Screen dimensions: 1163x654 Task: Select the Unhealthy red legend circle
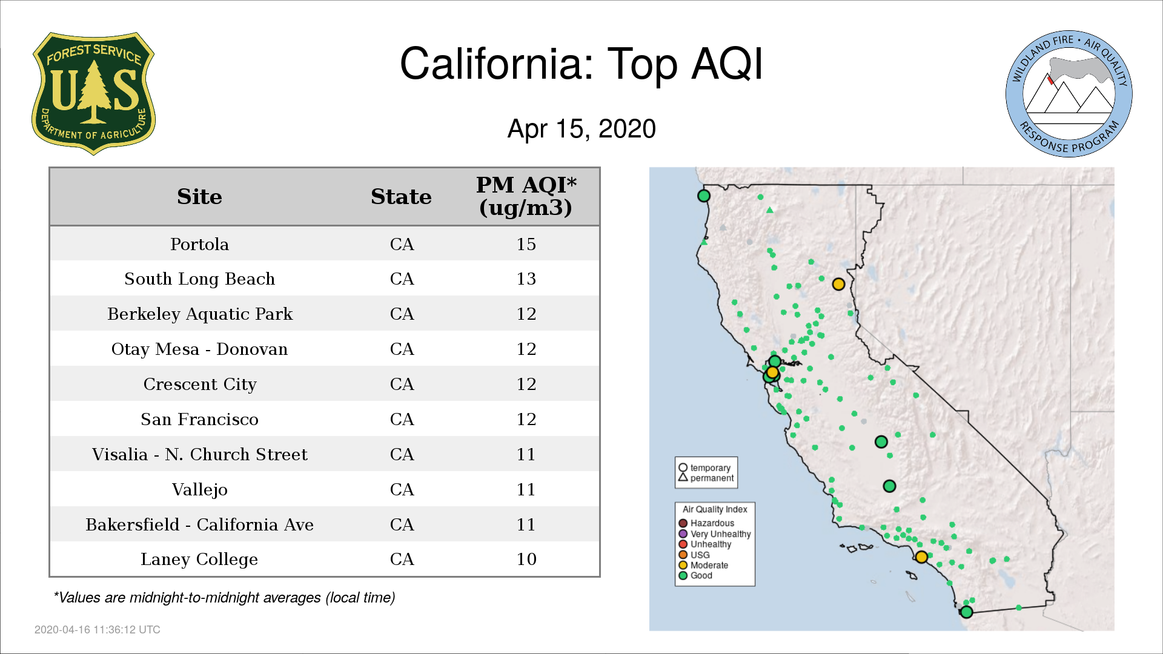[x=683, y=544]
